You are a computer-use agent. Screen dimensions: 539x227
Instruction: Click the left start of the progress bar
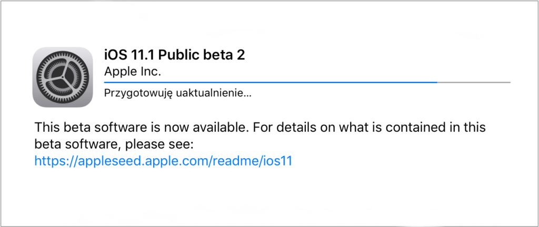(x=106, y=82)
